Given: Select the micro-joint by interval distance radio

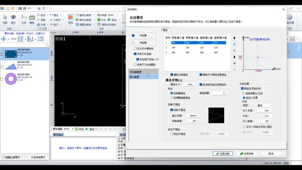Looking at the screenshot, I should point(172,98).
